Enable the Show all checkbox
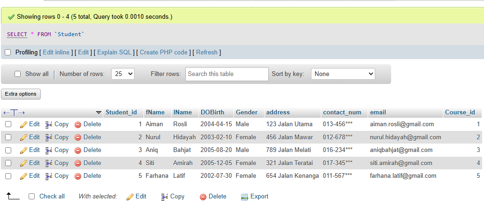This screenshot has height=205, width=484. 18,74
